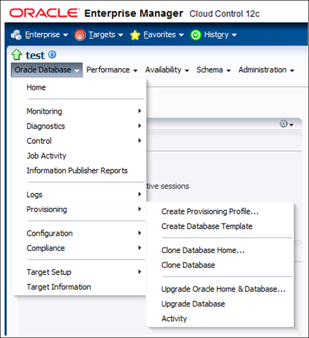
Task: Open the Administration dropdown menu
Action: pyautogui.click(x=267, y=70)
